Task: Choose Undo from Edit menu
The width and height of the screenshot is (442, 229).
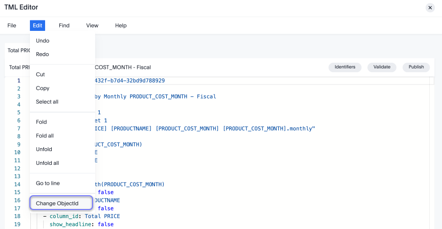Action: point(43,41)
